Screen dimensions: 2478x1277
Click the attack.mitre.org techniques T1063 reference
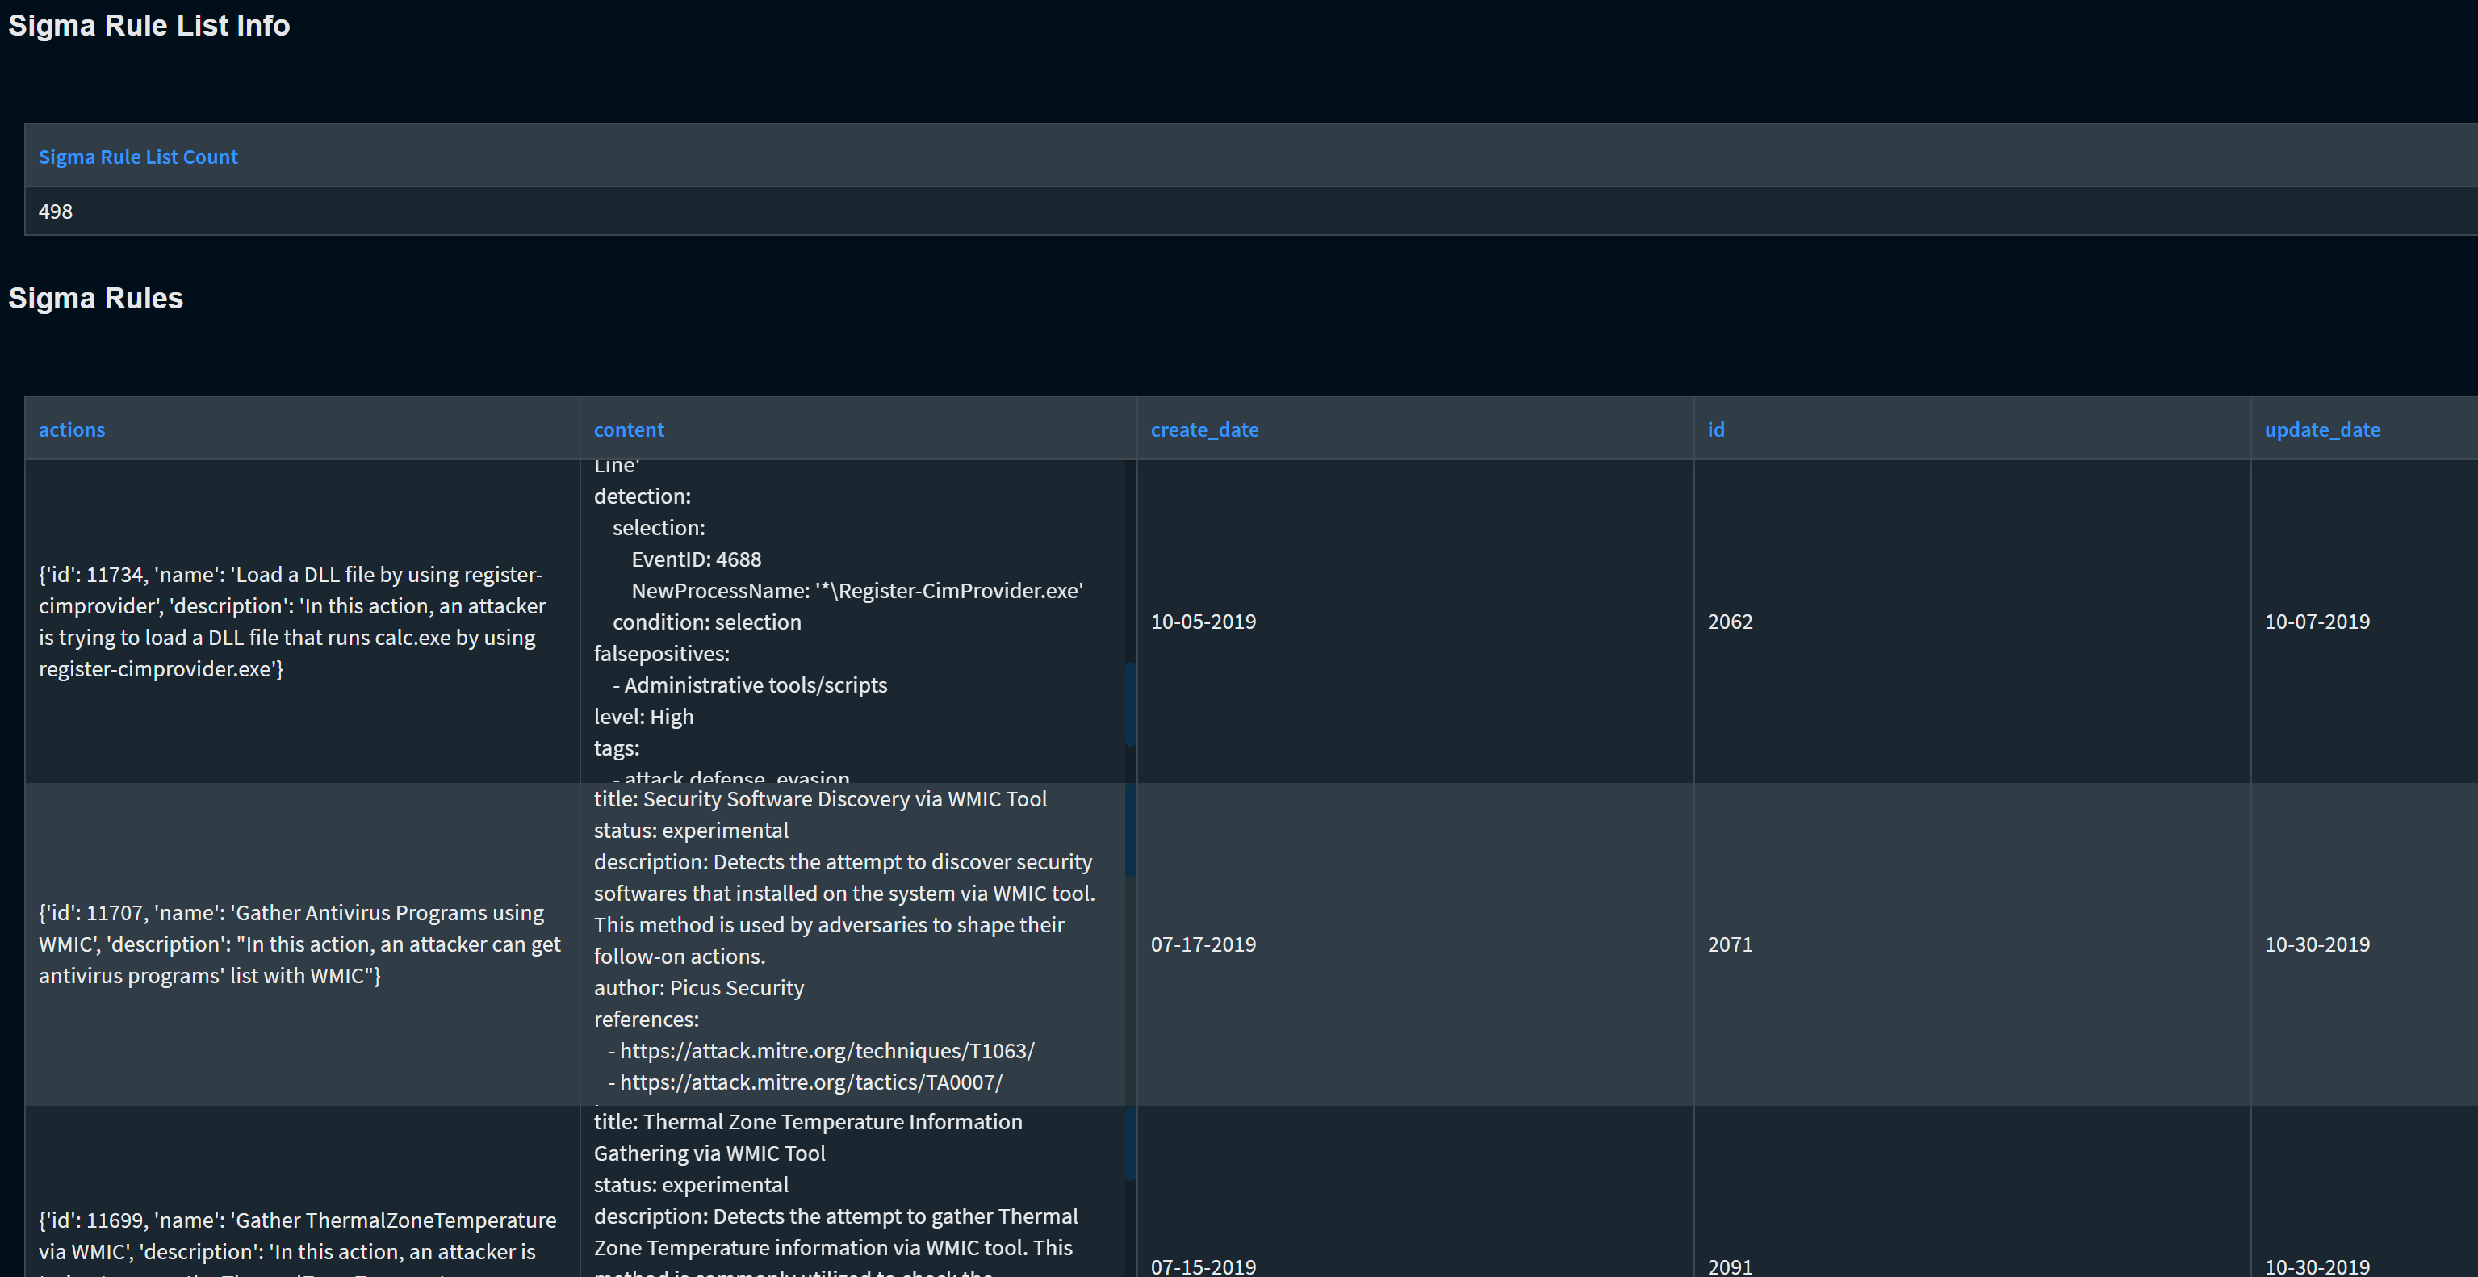[x=827, y=1051]
